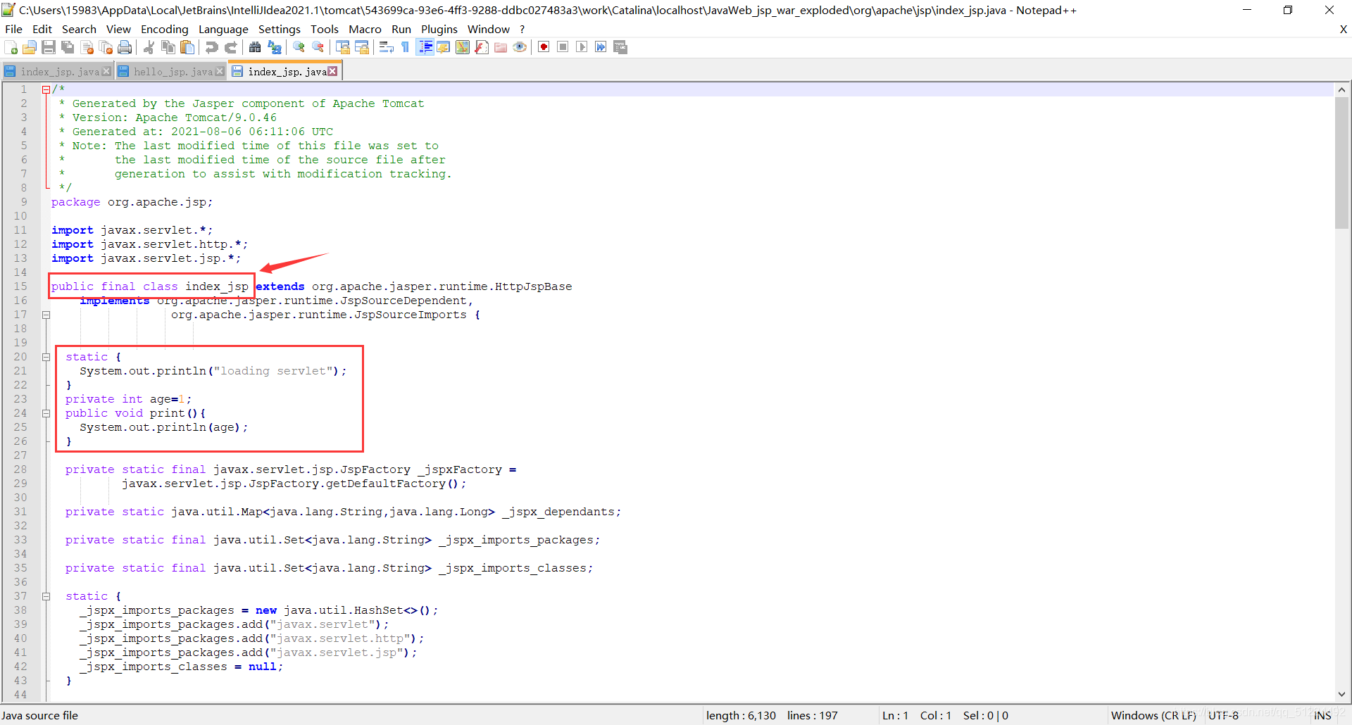The height and width of the screenshot is (725, 1352).
Task: Zoom in with the magnifier plus icon
Action: [299, 47]
